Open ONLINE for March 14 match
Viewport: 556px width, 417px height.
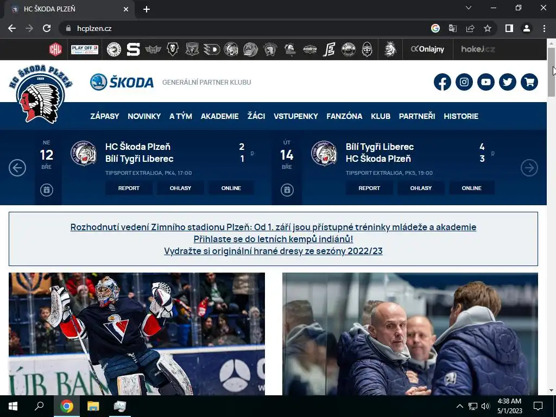472,188
